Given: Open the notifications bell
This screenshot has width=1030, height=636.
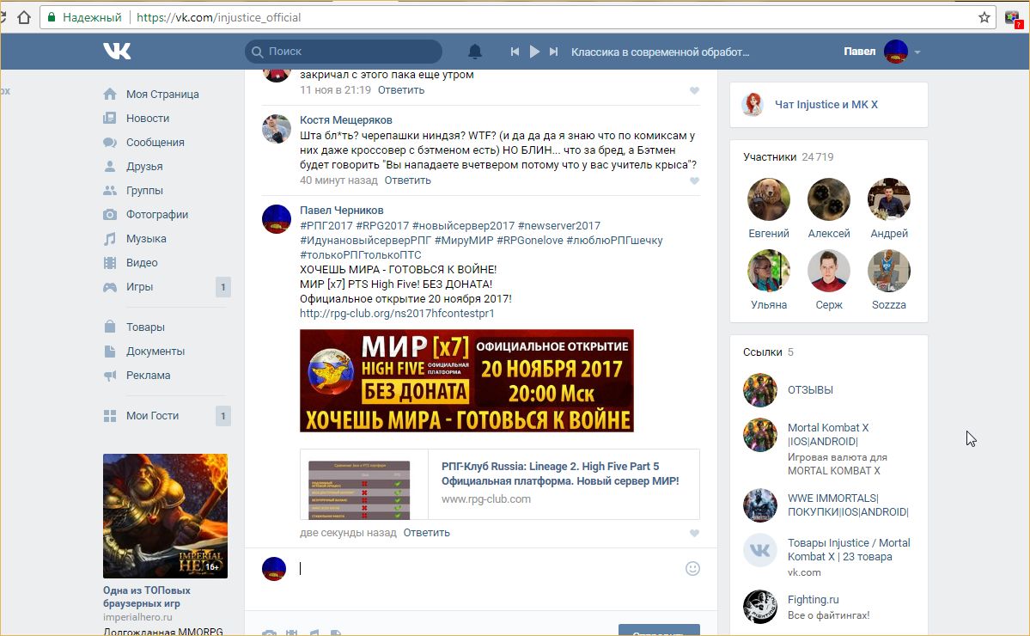Looking at the screenshot, I should pyautogui.click(x=475, y=52).
